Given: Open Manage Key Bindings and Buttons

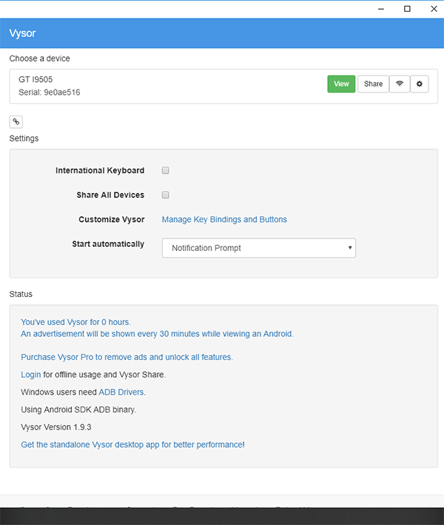Looking at the screenshot, I should coord(224,219).
